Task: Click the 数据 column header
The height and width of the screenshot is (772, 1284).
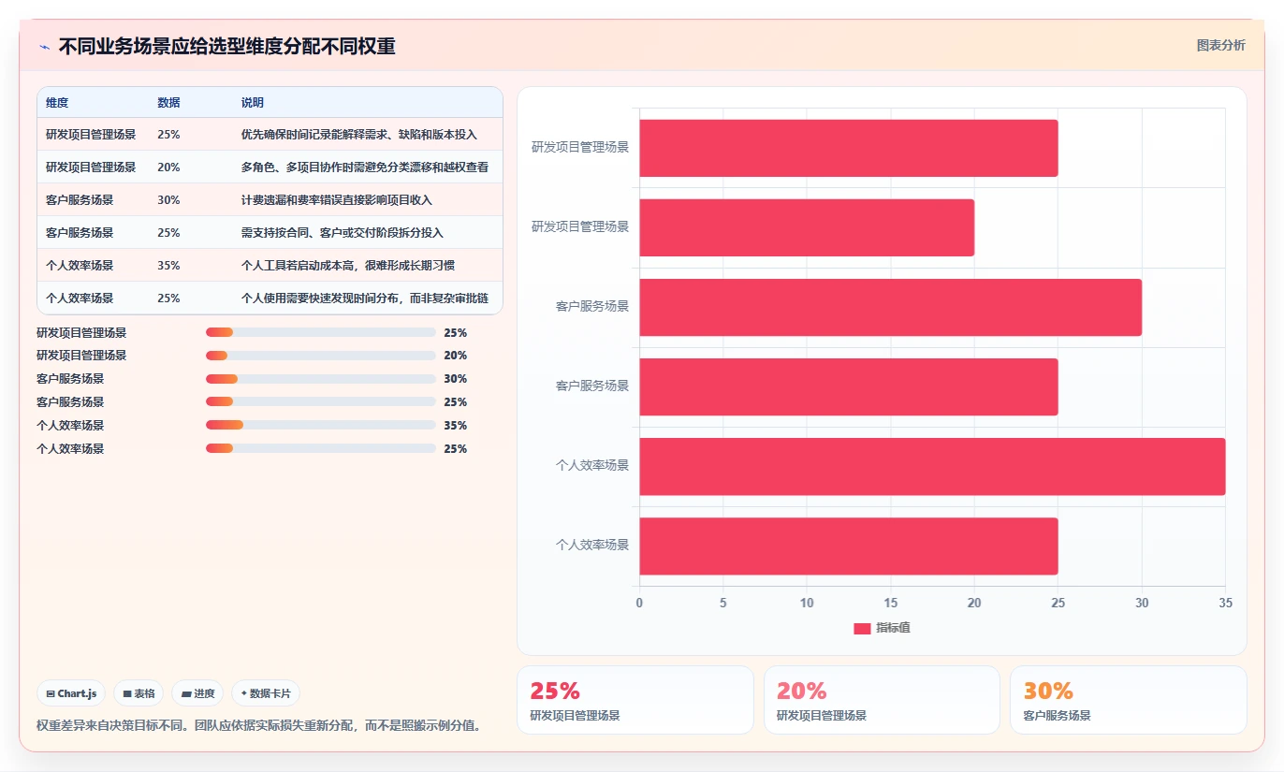Action: pos(168,103)
